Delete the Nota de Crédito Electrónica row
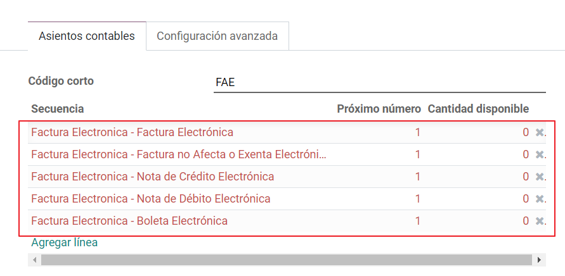The height and width of the screenshot is (276, 565). 540,177
